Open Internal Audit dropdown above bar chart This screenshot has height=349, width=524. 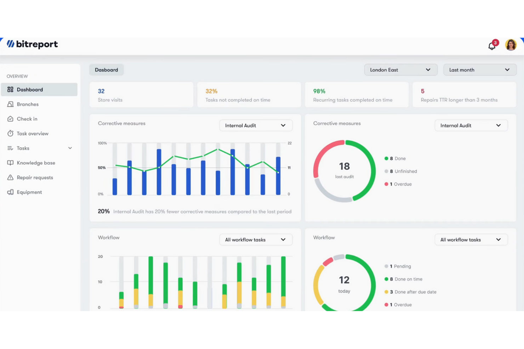pos(256,126)
